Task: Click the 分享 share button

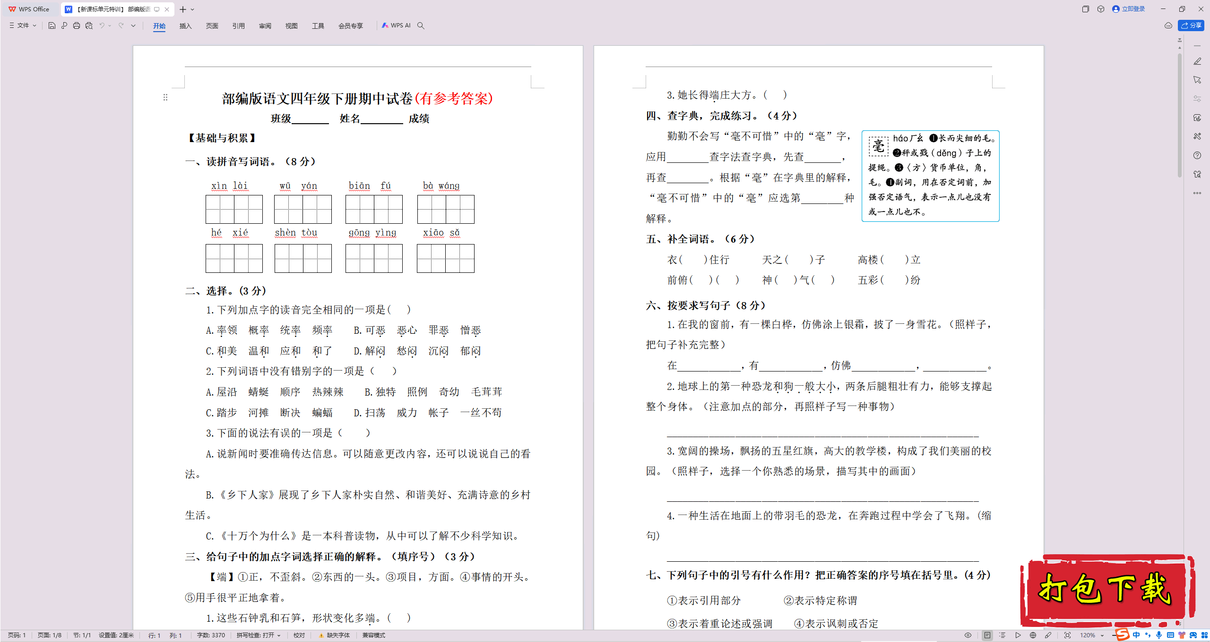Action: (x=1191, y=25)
